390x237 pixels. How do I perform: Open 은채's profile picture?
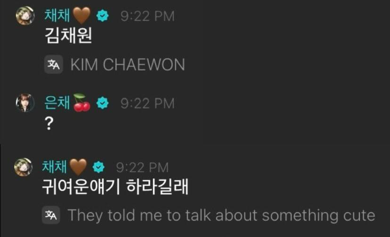(x=25, y=103)
